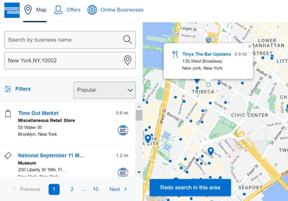Open the Popular sort dropdown
288x201 pixels.
104,90
